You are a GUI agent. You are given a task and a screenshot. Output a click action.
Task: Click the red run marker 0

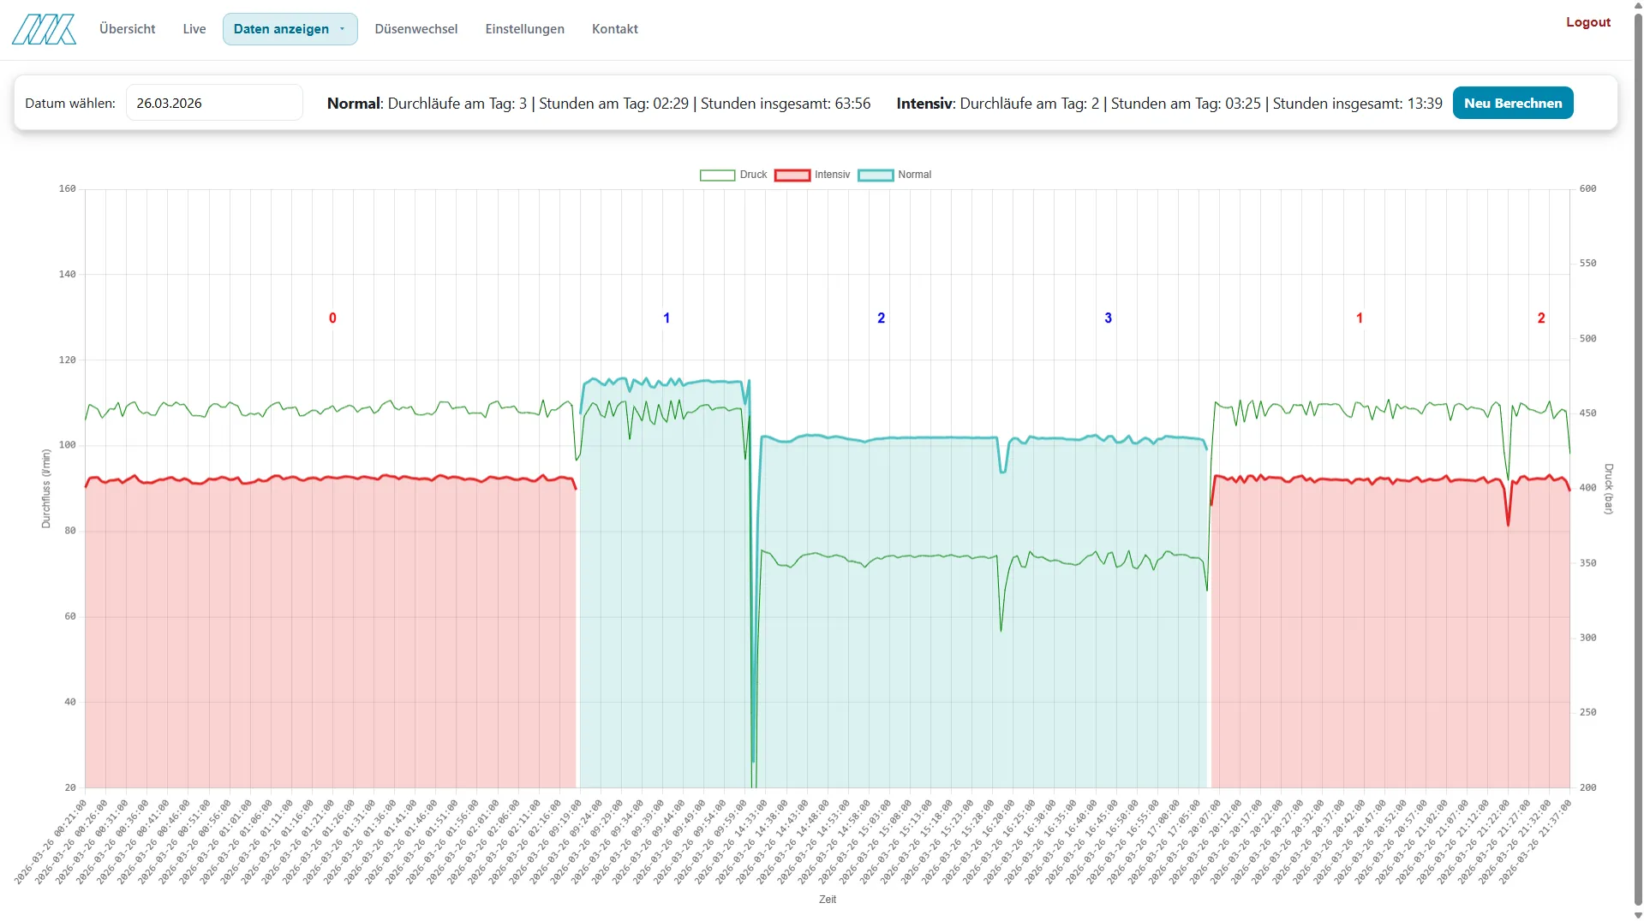click(x=333, y=318)
